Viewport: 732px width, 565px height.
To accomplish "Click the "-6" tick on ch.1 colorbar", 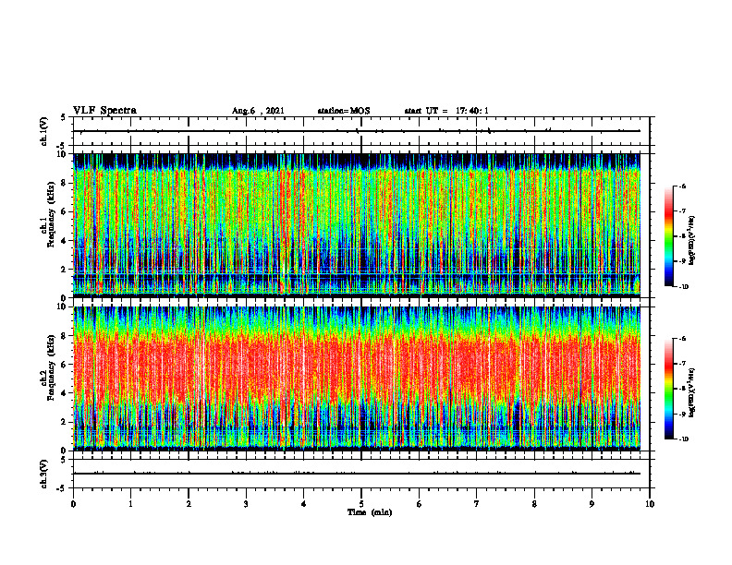I will pyautogui.click(x=682, y=186).
